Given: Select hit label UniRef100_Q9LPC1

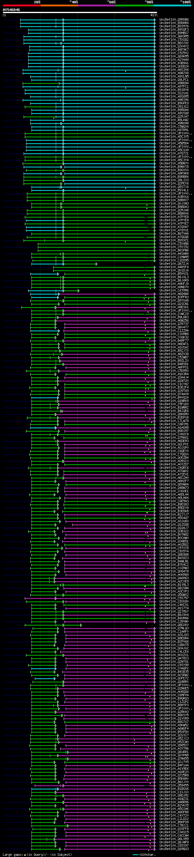Looking at the screenshot, I should click(174, 80).
